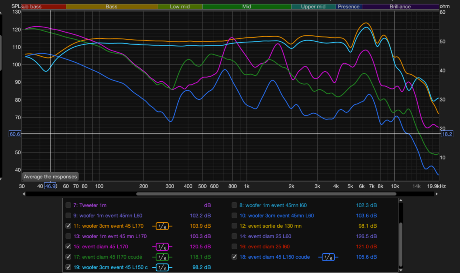Click the 18.2 ohm cursor value box
This screenshot has width=460, height=273.
pos(447,134)
